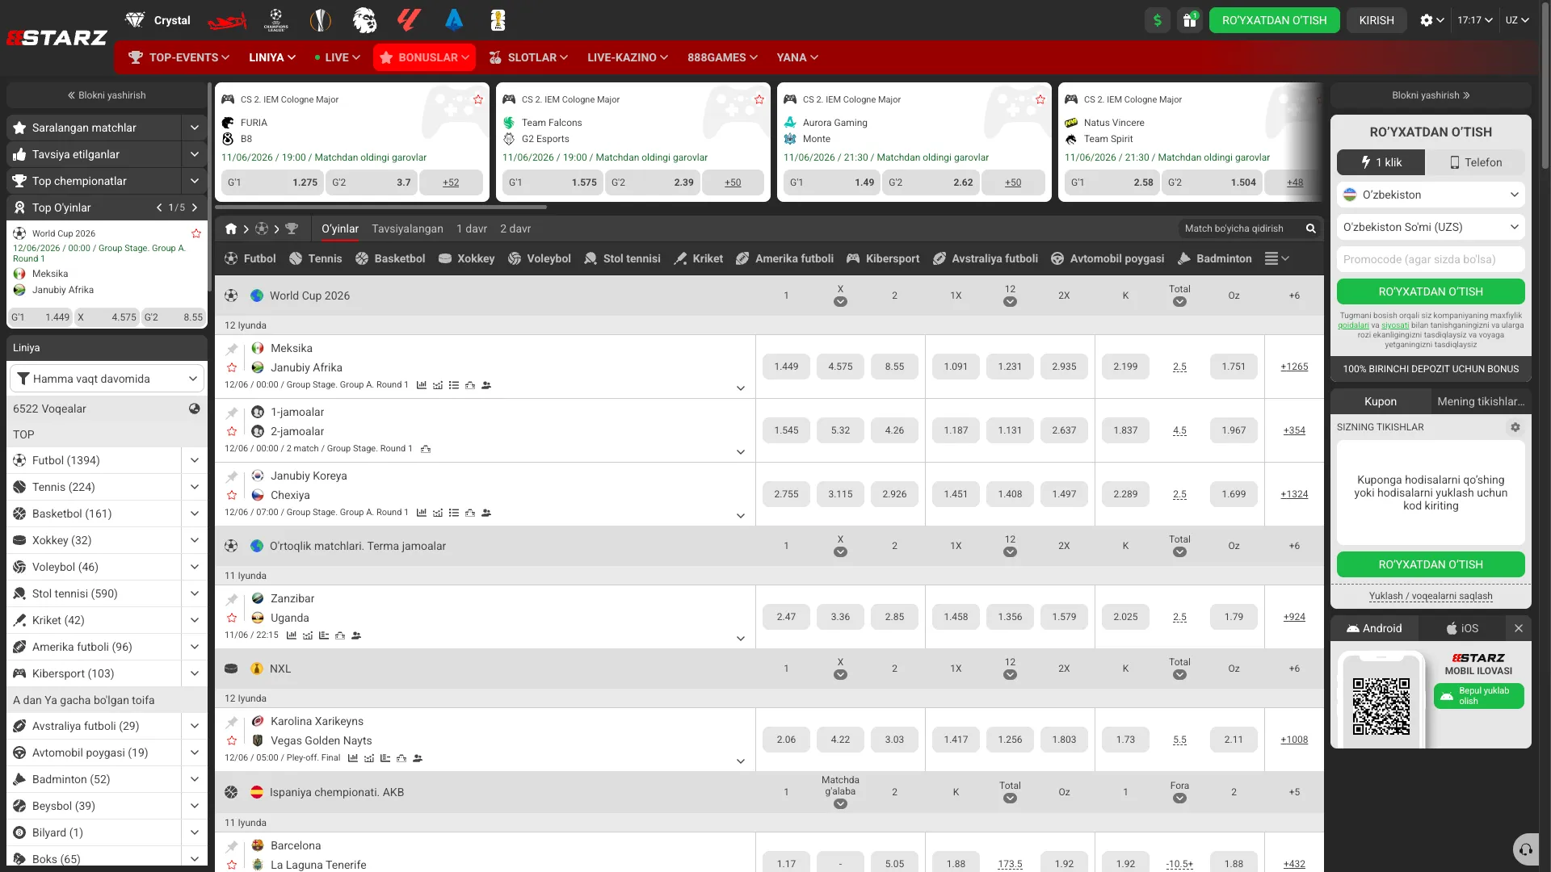Filter matches by Basketbol sport
This screenshot has width=1551, height=872.
(390, 258)
